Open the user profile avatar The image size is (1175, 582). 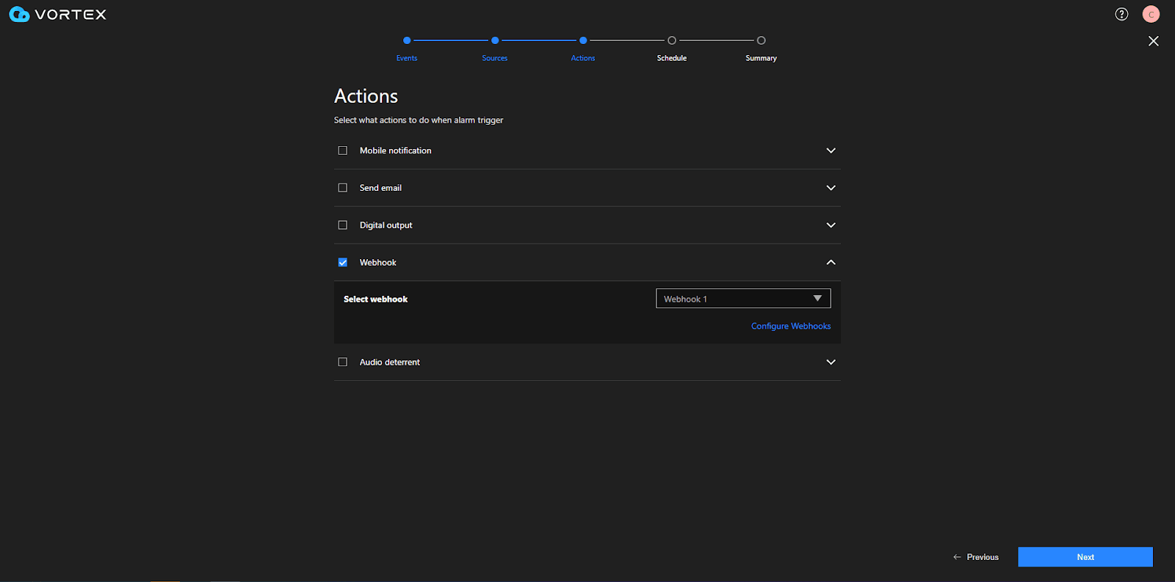(x=1151, y=14)
